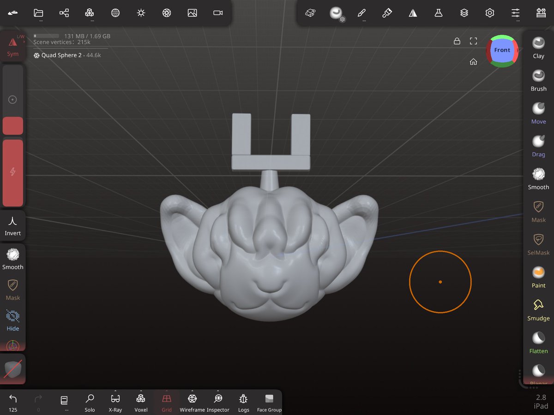
Task: Toggle Face Group display
Action: tap(269, 403)
